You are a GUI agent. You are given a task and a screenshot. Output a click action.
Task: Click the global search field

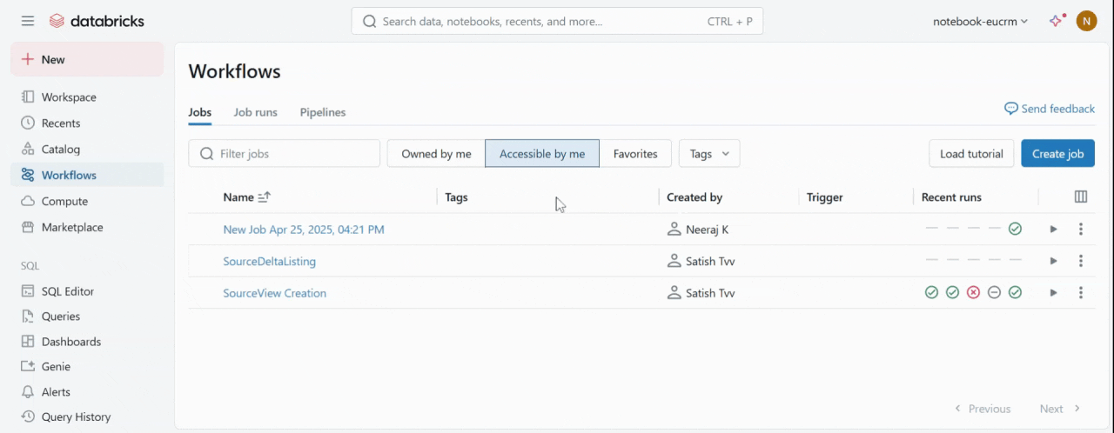coord(557,21)
